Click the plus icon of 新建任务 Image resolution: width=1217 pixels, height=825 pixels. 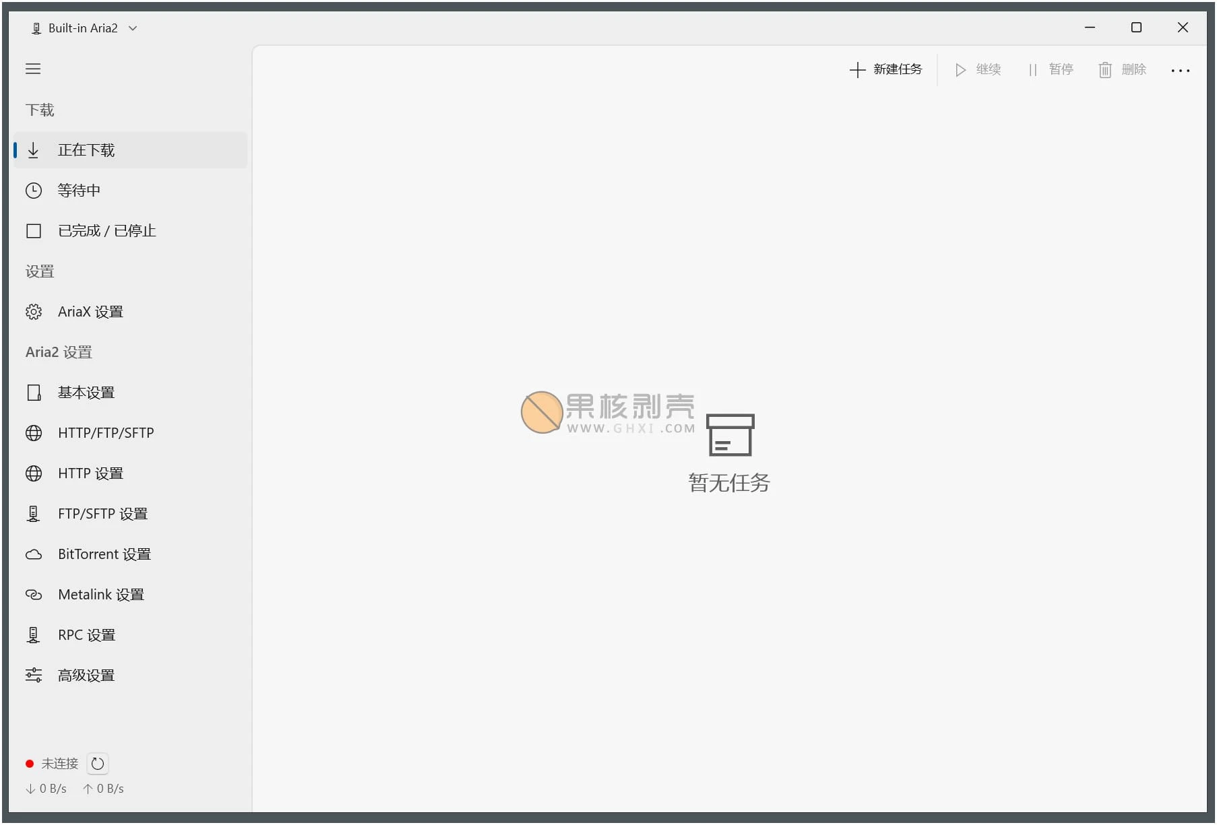pyautogui.click(x=857, y=70)
